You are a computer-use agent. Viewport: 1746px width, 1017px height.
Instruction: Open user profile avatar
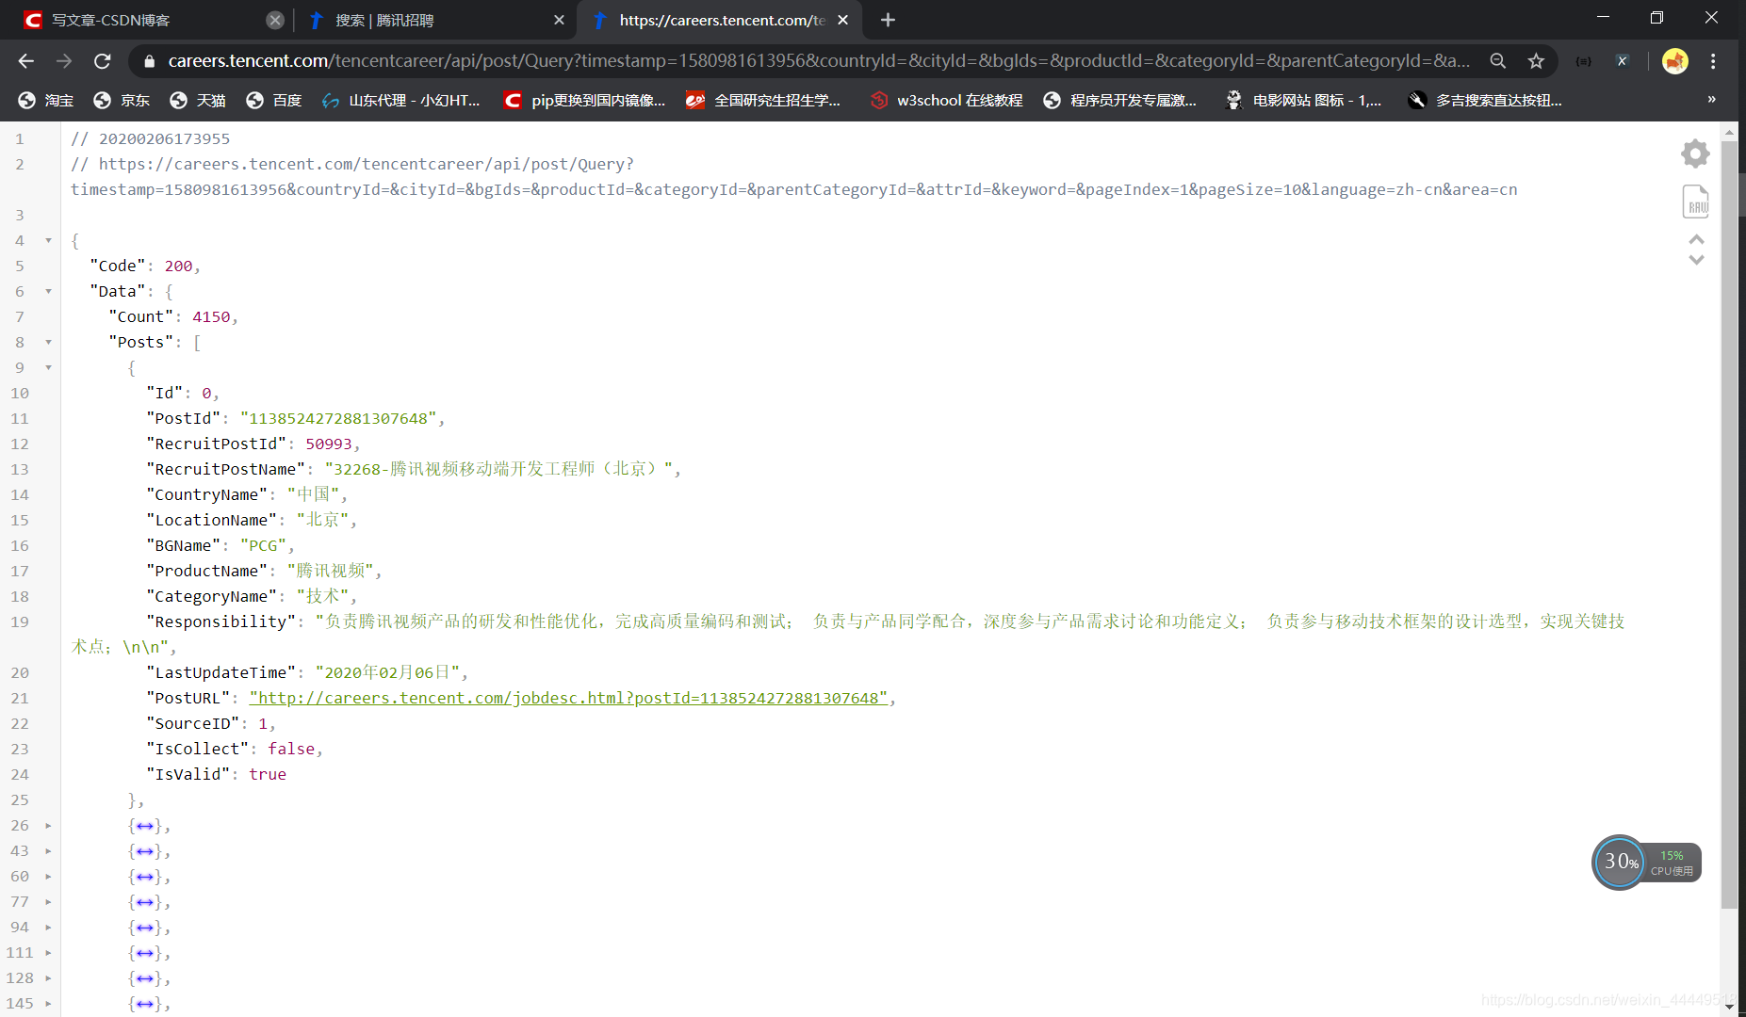coord(1674,61)
